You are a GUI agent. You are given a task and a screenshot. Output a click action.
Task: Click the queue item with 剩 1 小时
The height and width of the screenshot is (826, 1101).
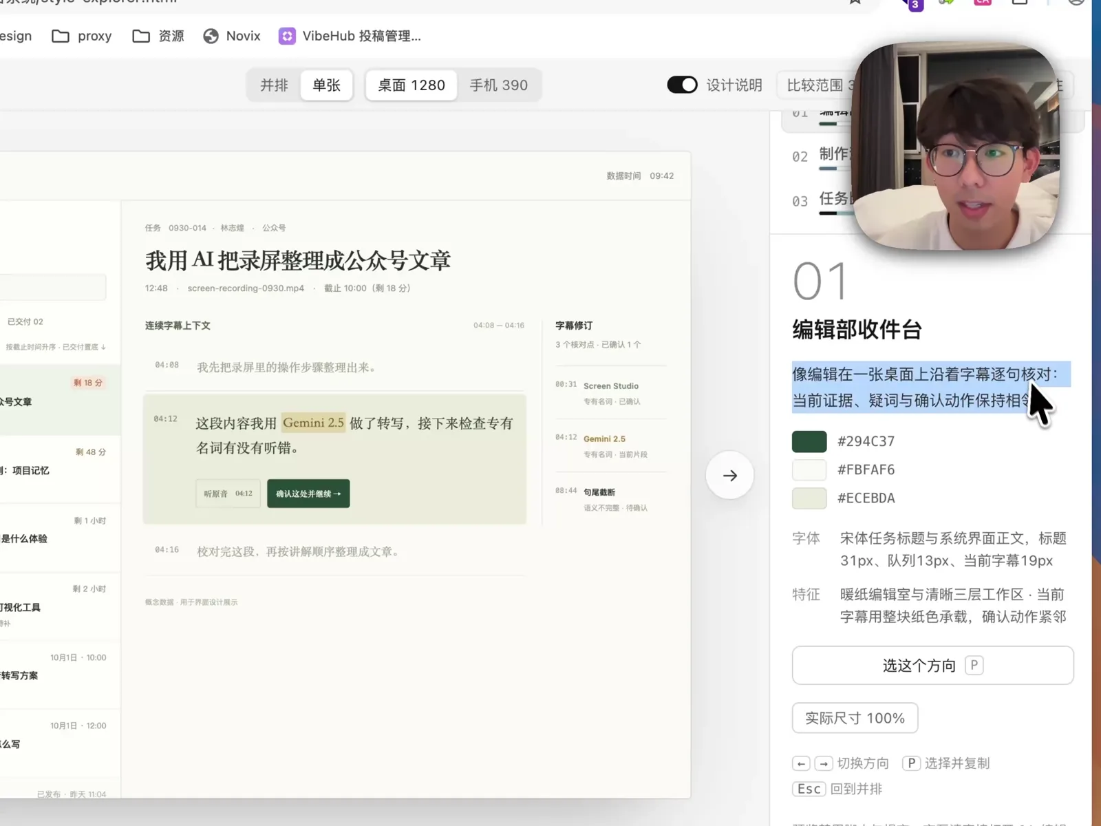[x=60, y=538]
